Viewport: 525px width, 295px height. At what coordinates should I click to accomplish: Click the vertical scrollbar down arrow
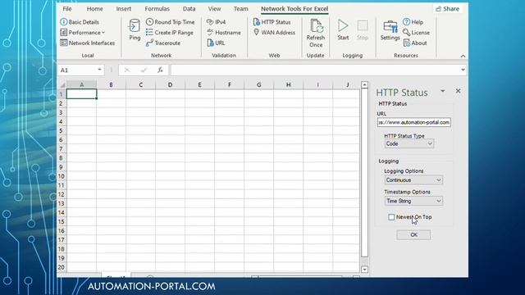pos(364,270)
